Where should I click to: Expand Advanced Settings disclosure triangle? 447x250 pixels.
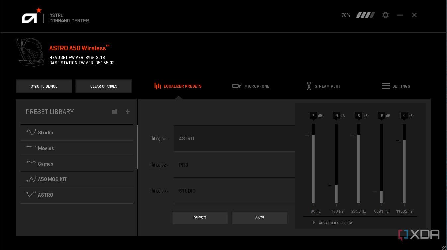[x=314, y=223]
